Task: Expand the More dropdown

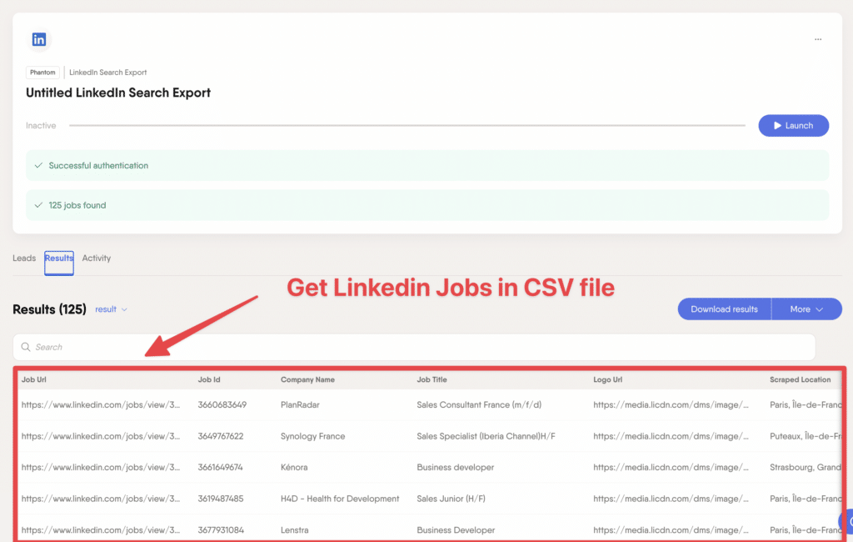Action: pos(806,309)
